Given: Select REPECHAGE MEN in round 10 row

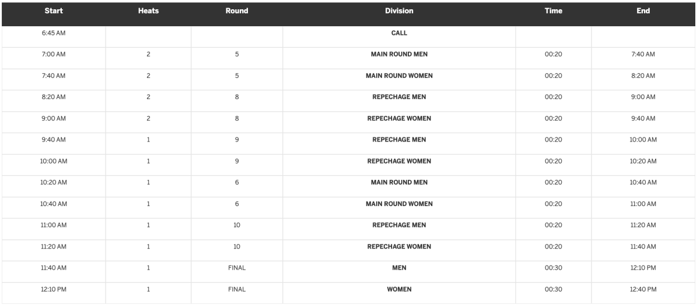Looking at the screenshot, I should pyautogui.click(x=399, y=225).
